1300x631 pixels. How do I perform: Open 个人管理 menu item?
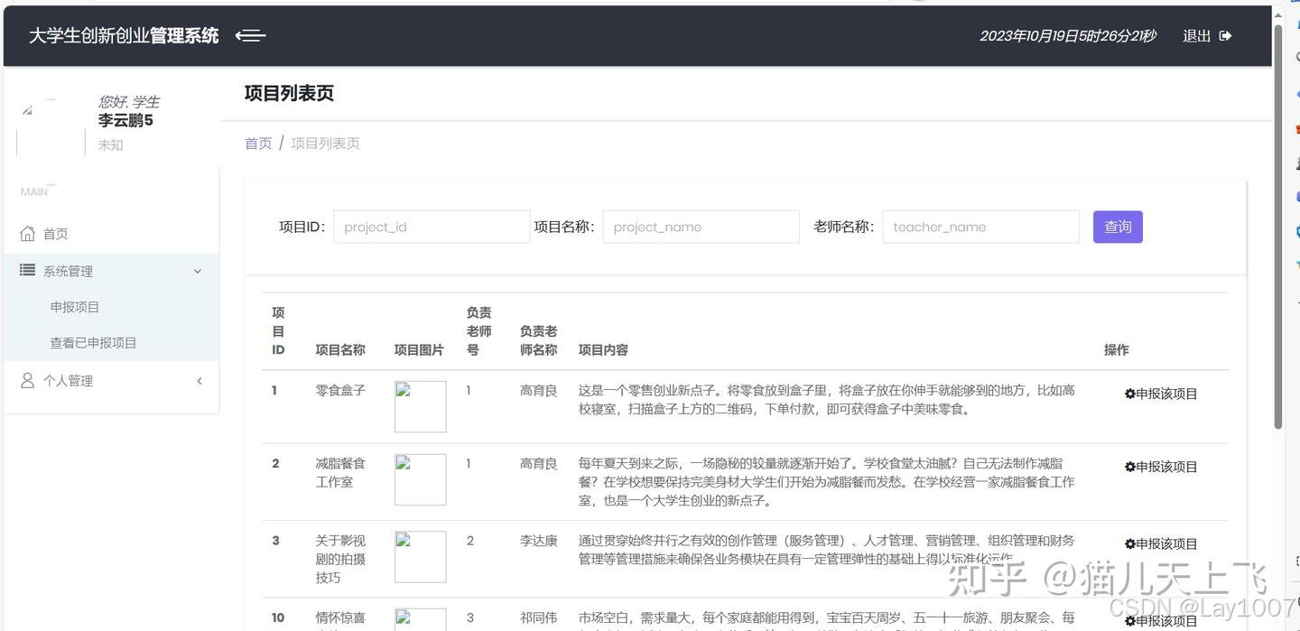pos(112,381)
